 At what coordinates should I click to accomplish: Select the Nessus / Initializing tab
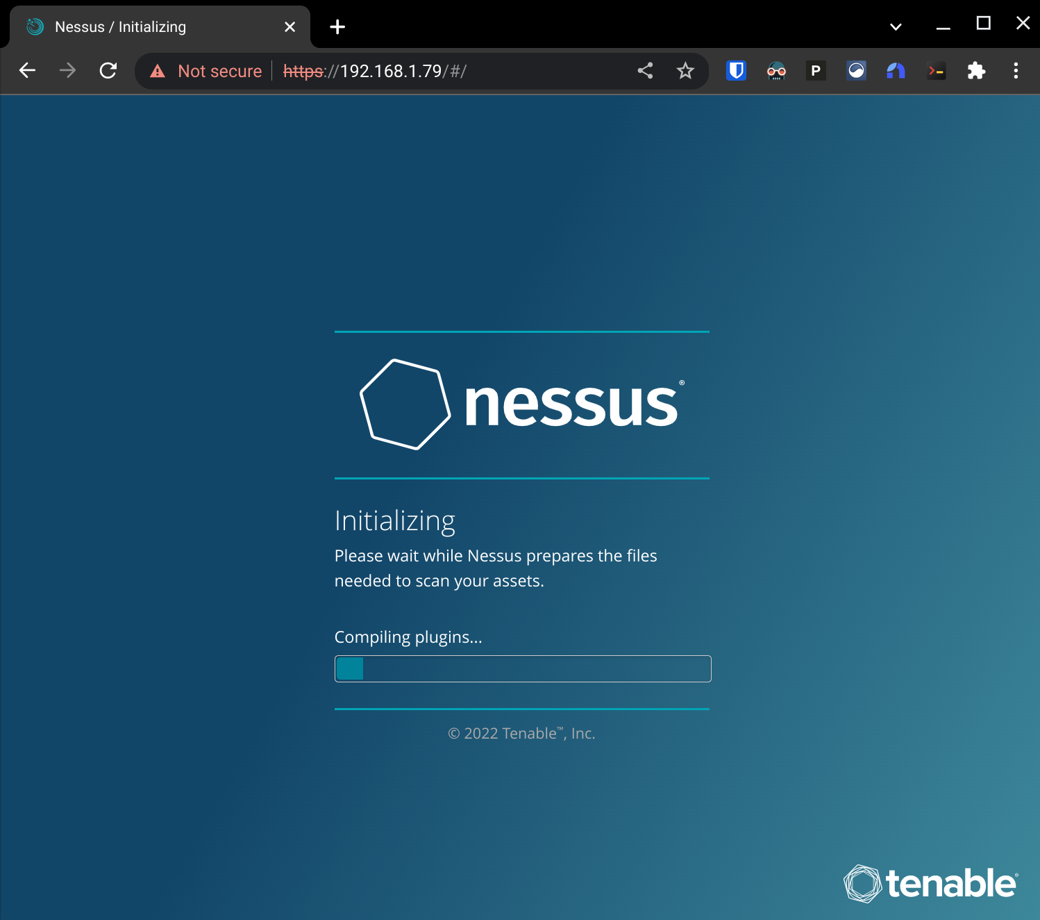tap(160, 27)
